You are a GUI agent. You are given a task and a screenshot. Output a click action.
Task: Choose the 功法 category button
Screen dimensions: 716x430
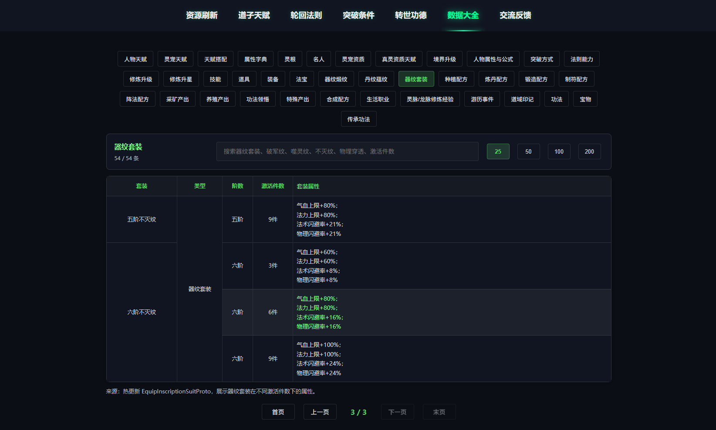[557, 99]
